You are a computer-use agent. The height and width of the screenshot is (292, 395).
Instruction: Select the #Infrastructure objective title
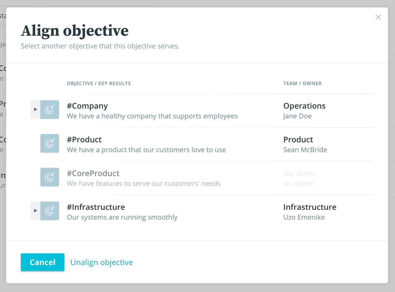pos(96,207)
